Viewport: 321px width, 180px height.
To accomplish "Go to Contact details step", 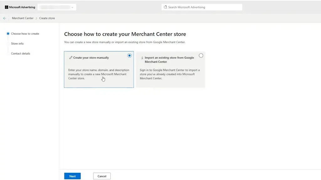I will click(20, 53).
